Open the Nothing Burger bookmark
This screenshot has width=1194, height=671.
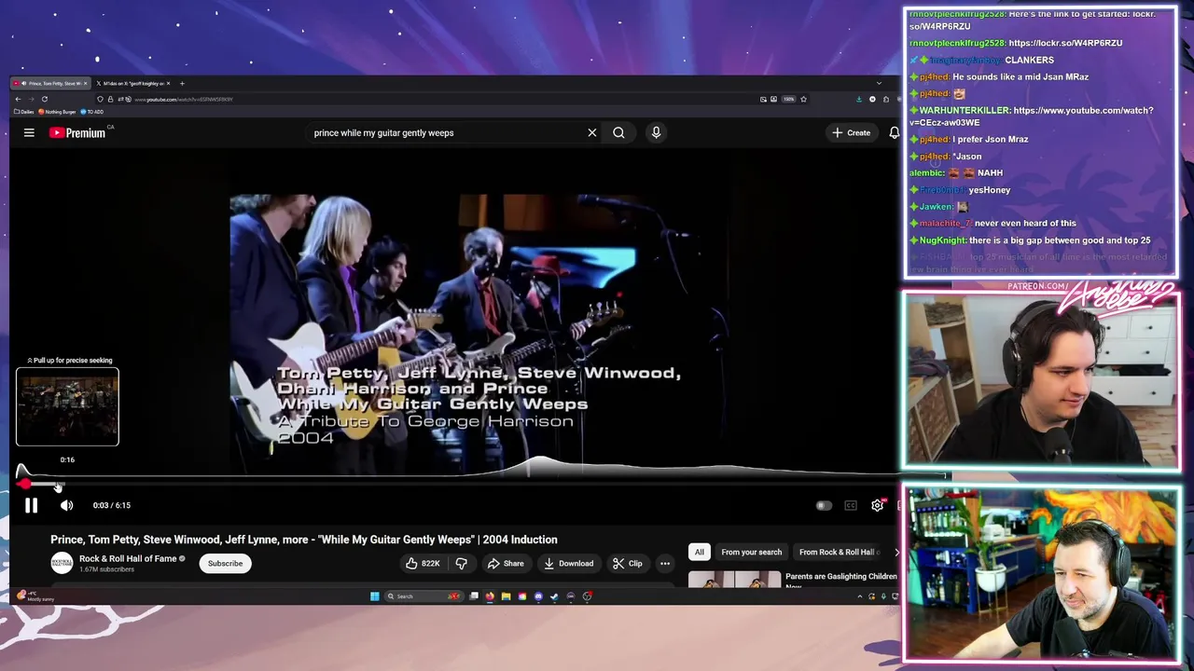coord(57,112)
